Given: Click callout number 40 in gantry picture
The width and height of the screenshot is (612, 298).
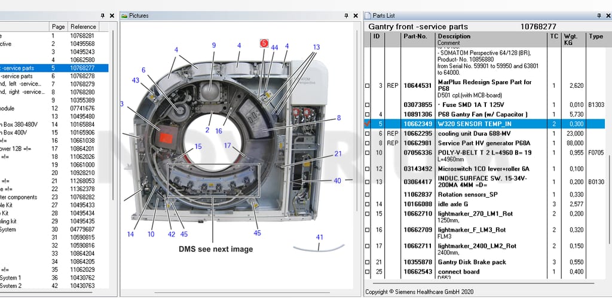Looking at the screenshot, I should 337,180.
